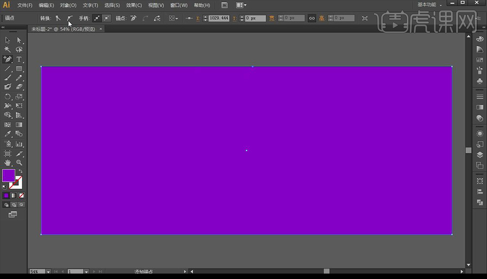This screenshot has width=487, height=279.
Task: Choose the Column Graph tool
Action: 19,144
